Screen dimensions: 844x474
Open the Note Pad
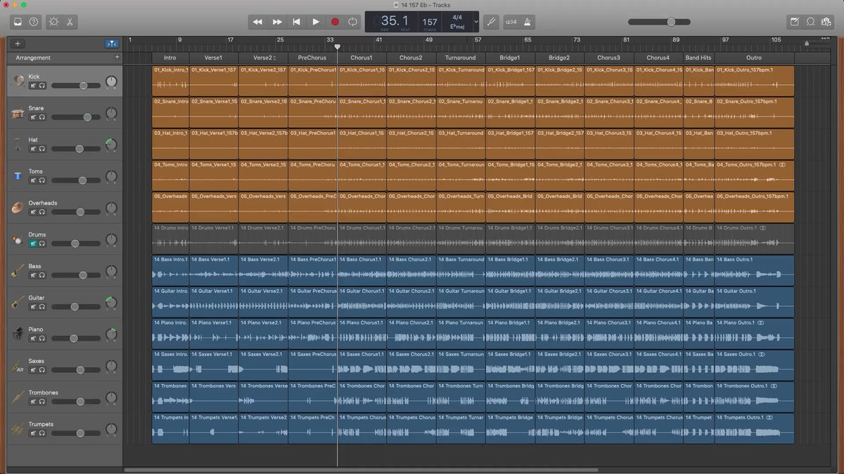click(x=794, y=22)
